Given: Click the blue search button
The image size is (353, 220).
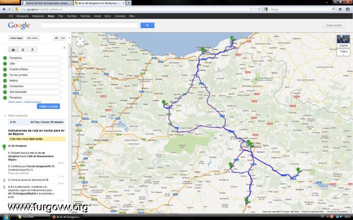Looking at the screenshot, I should tap(147, 26).
